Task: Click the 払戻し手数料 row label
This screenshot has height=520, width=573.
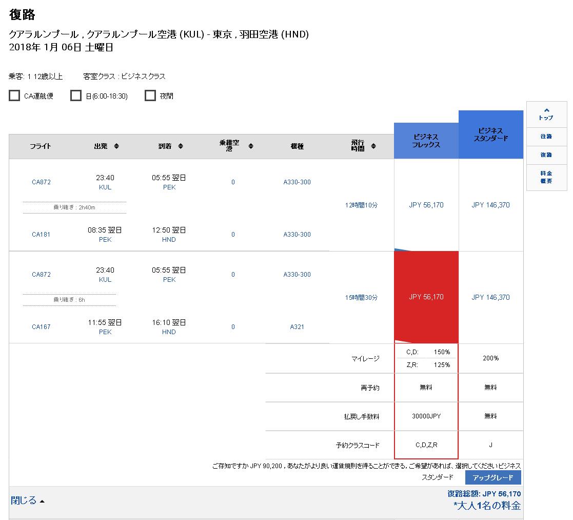Action: click(x=362, y=416)
